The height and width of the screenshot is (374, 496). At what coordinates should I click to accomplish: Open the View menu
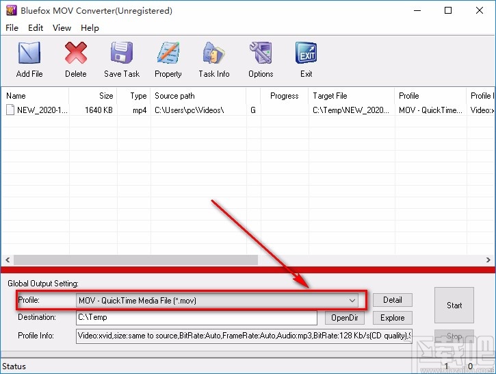click(62, 28)
